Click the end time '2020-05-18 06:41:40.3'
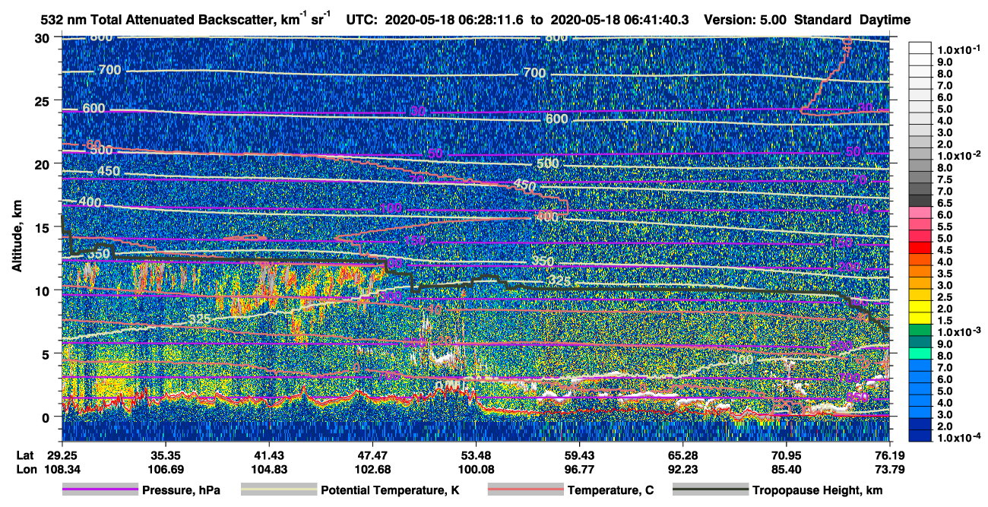988x507 pixels. coord(619,19)
